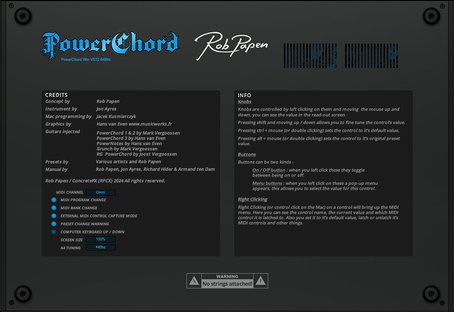
Task: Open the MIDI Channel Omni menu
Action: pyautogui.click(x=100, y=192)
